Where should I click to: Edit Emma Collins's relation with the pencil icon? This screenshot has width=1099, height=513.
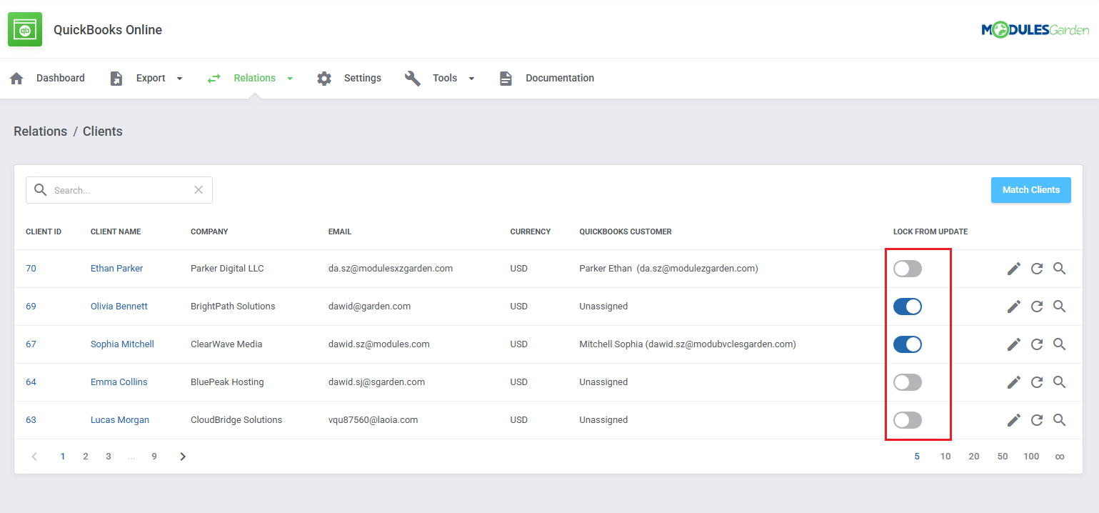[1014, 382]
